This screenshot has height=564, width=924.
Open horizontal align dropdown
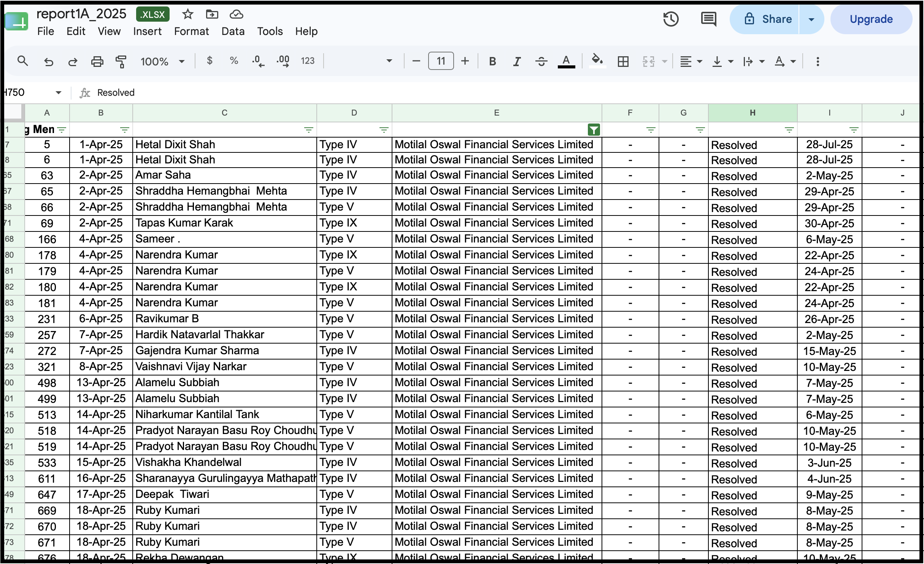coord(691,61)
